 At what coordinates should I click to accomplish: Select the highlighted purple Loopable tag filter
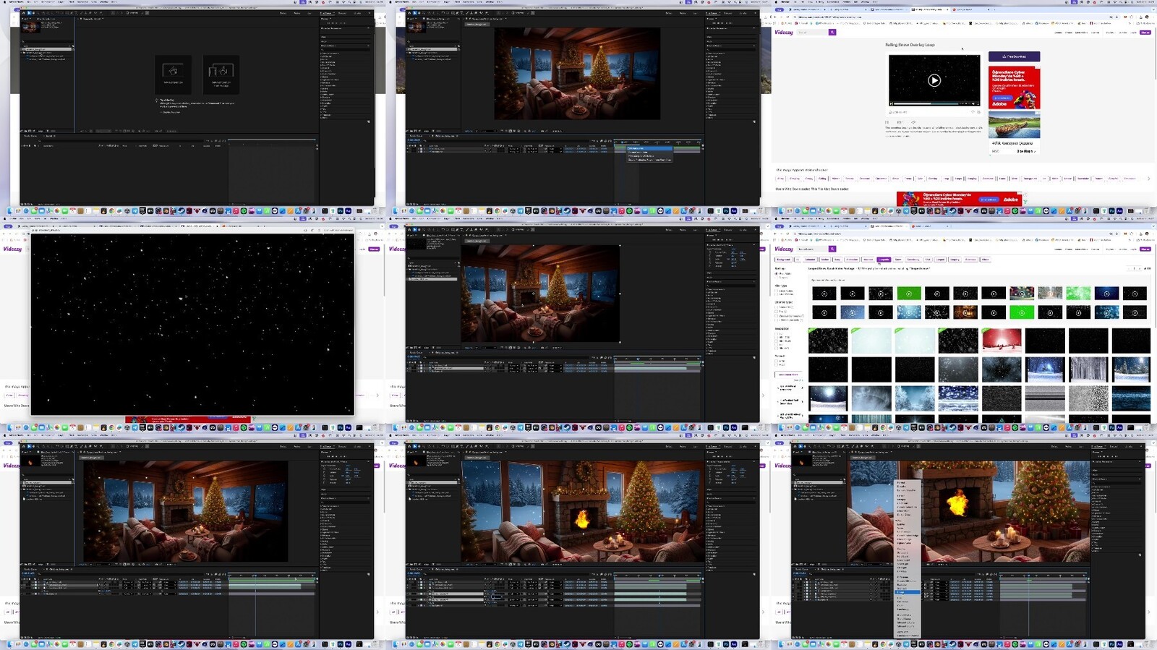(884, 260)
